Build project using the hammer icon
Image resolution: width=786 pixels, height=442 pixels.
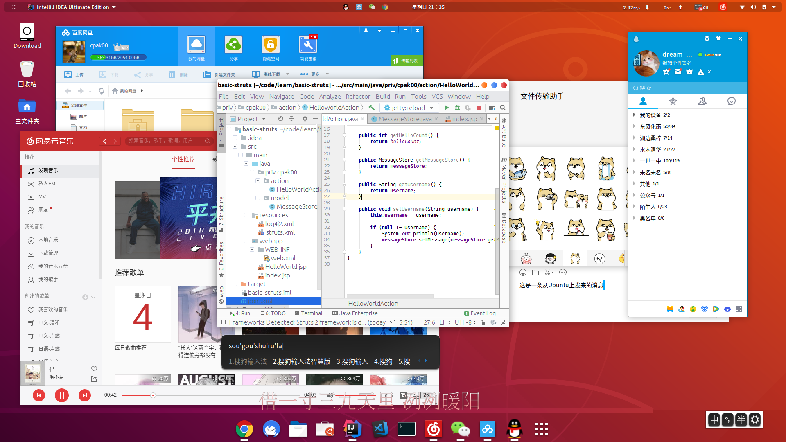click(x=372, y=108)
